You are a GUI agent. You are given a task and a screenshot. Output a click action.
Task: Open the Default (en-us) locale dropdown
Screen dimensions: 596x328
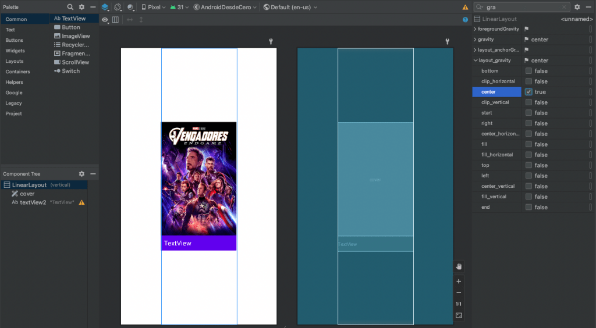[290, 7]
